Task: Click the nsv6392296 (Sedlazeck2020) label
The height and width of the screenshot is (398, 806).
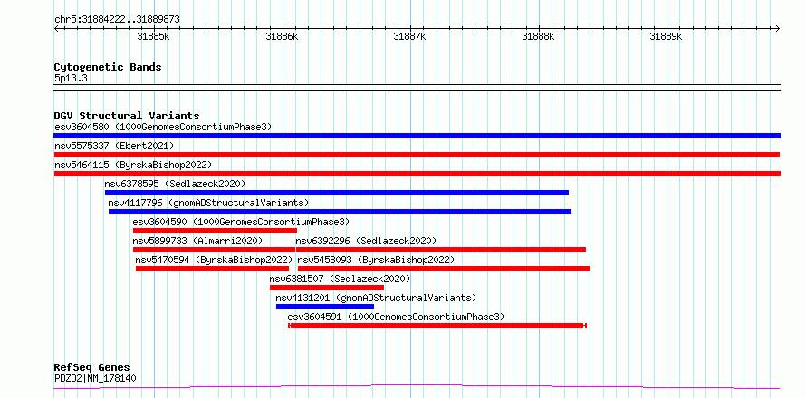Action: point(367,241)
